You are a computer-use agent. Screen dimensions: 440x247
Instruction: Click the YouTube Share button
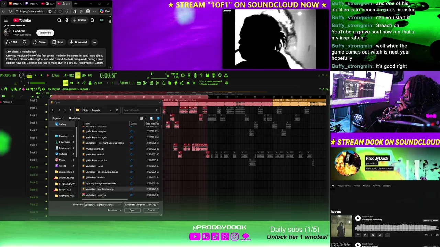(39, 42)
